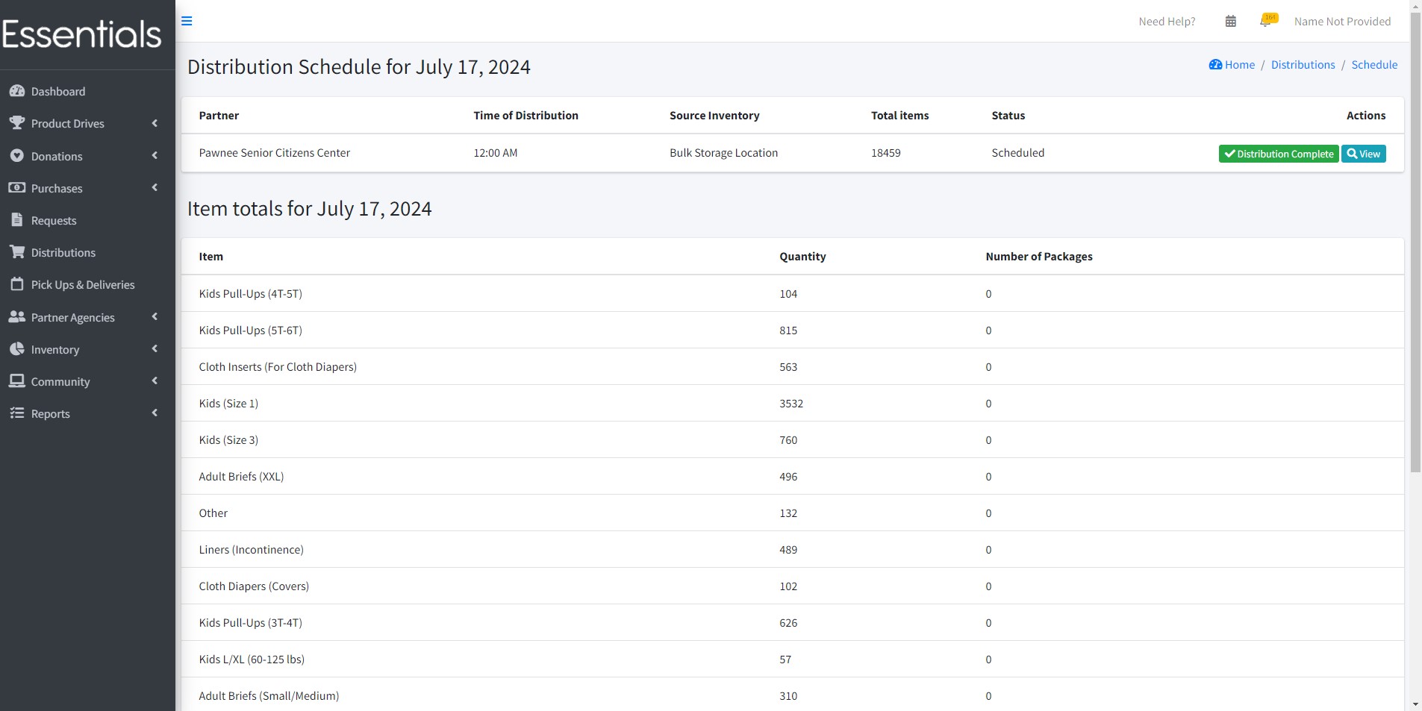Select Cloth Diapers (Covers) row

pos(792,586)
